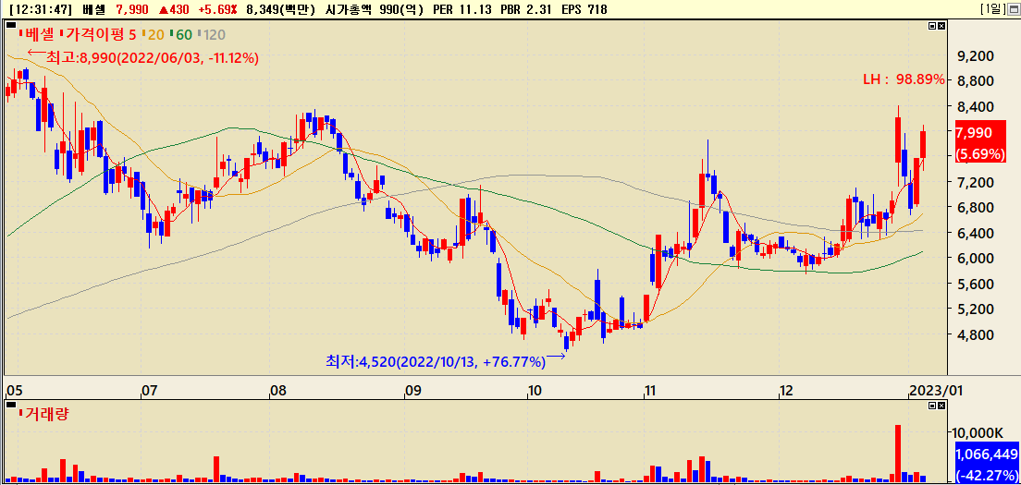The height and width of the screenshot is (485, 1021).
Task: Click the 시가총액 990(억) market cap text
Action: (373, 10)
